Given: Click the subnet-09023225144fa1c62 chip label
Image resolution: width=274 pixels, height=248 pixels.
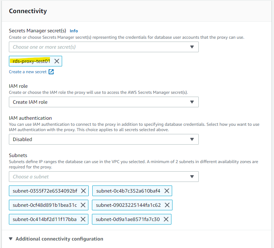Looking at the screenshot, I should 128,205.
